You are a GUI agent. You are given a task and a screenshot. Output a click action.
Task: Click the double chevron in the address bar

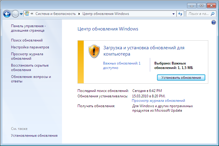point(32,13)
